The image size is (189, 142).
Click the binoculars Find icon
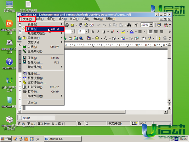coord(129,25)
